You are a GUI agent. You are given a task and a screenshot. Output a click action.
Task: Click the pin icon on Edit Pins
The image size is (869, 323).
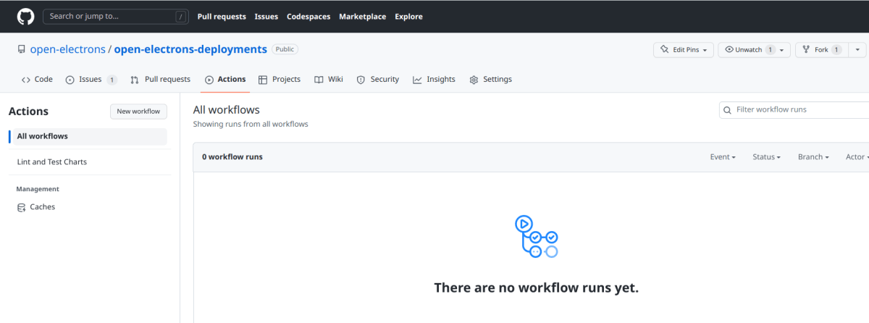(664, 50)
